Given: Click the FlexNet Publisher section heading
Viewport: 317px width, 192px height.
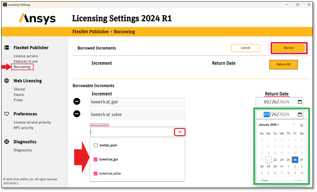Looking at the screenshot, I should (31, 48).
